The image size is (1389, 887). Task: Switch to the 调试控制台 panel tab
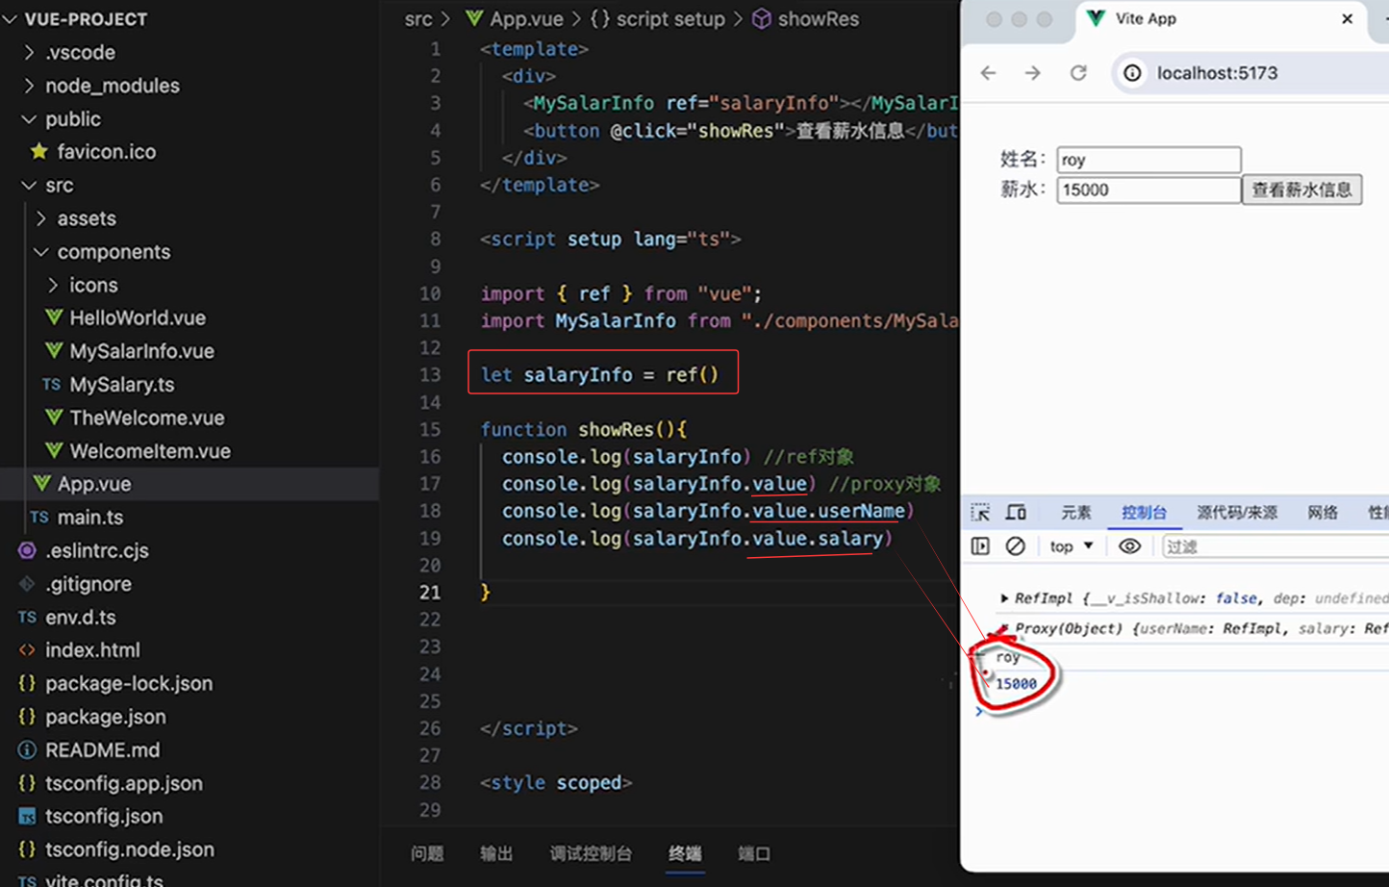591,853
